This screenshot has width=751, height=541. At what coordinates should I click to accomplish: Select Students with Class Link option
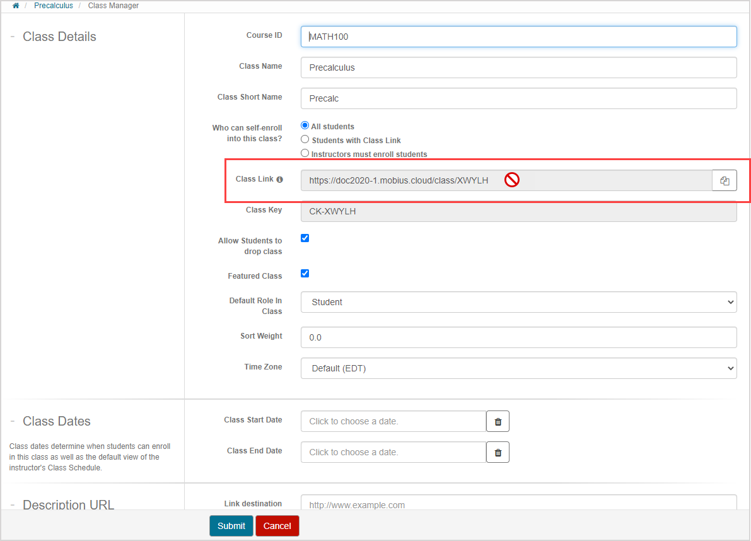click(x=305, y=139)
